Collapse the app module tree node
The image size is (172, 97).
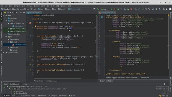[x=4, y=16]
